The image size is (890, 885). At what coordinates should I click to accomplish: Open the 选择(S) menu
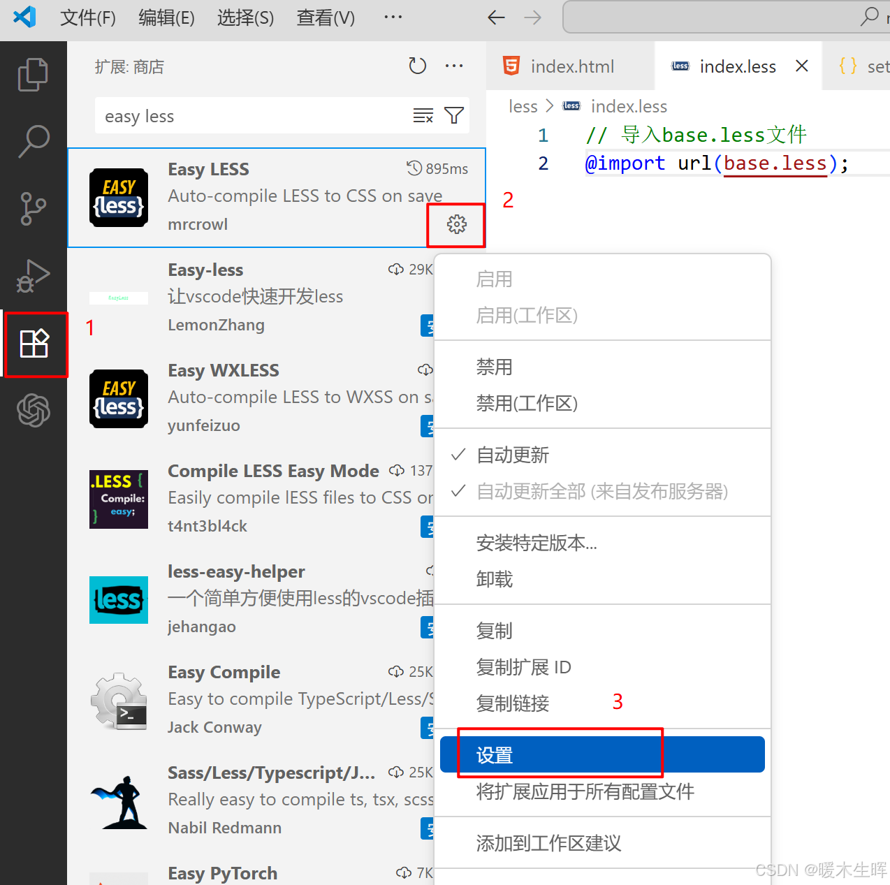point(245,17)
